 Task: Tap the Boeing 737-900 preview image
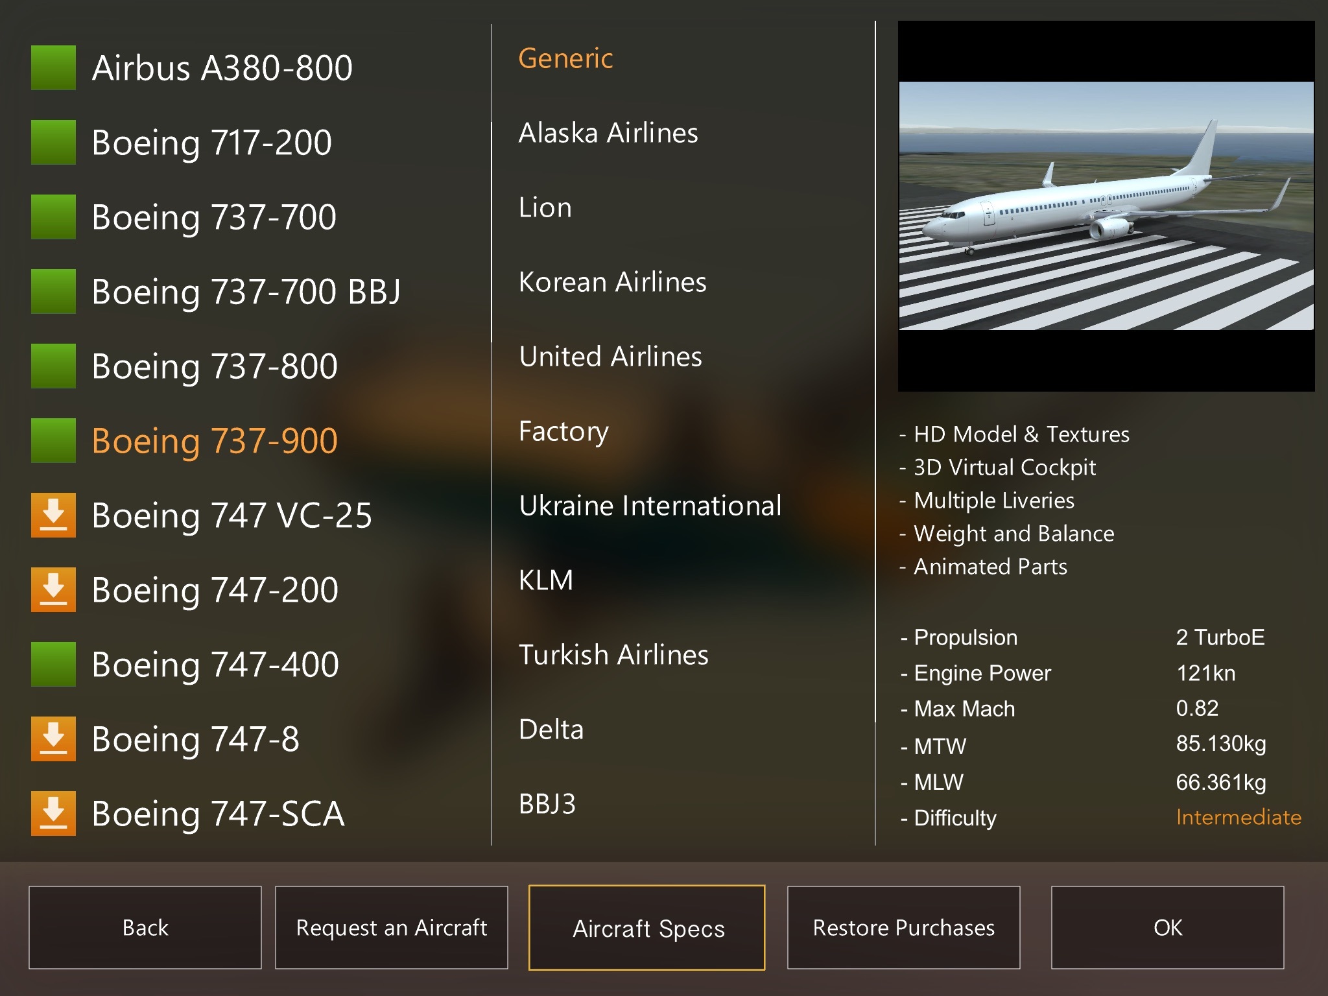tap(1106, 206)
